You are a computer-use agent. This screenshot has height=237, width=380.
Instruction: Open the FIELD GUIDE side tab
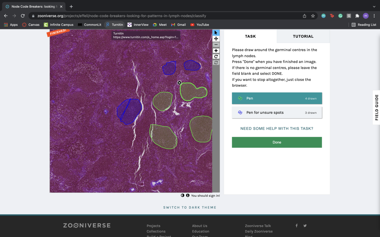click(x=376, y=107)
